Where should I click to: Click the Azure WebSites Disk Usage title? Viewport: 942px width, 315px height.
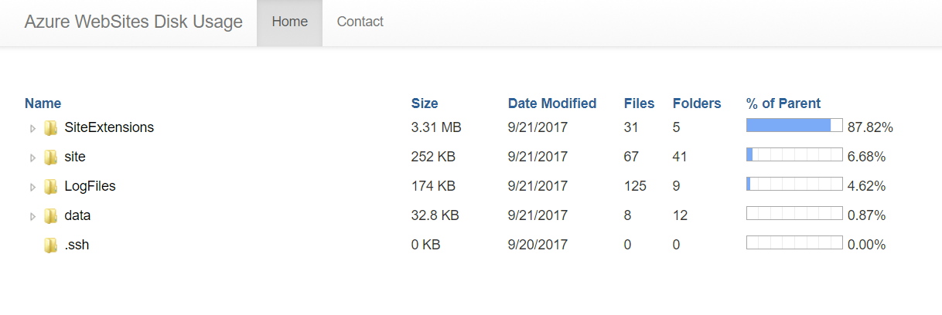(x=133, y=22)
